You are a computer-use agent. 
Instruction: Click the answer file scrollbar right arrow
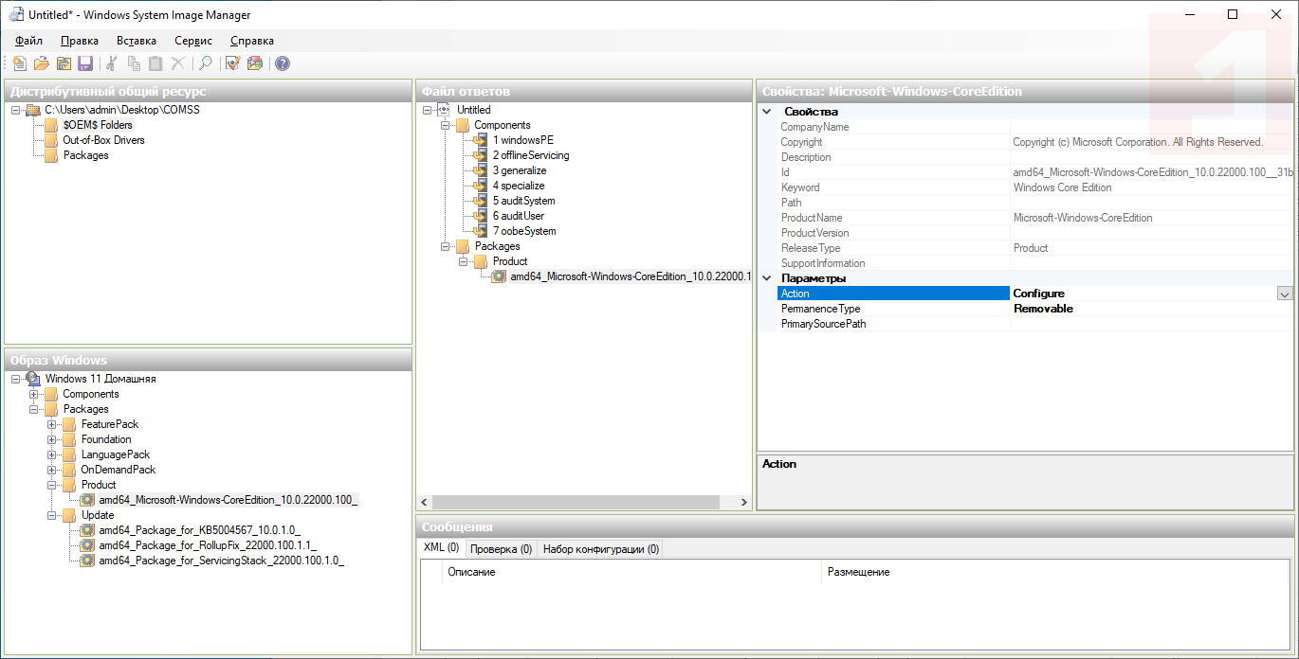[744, 502]
